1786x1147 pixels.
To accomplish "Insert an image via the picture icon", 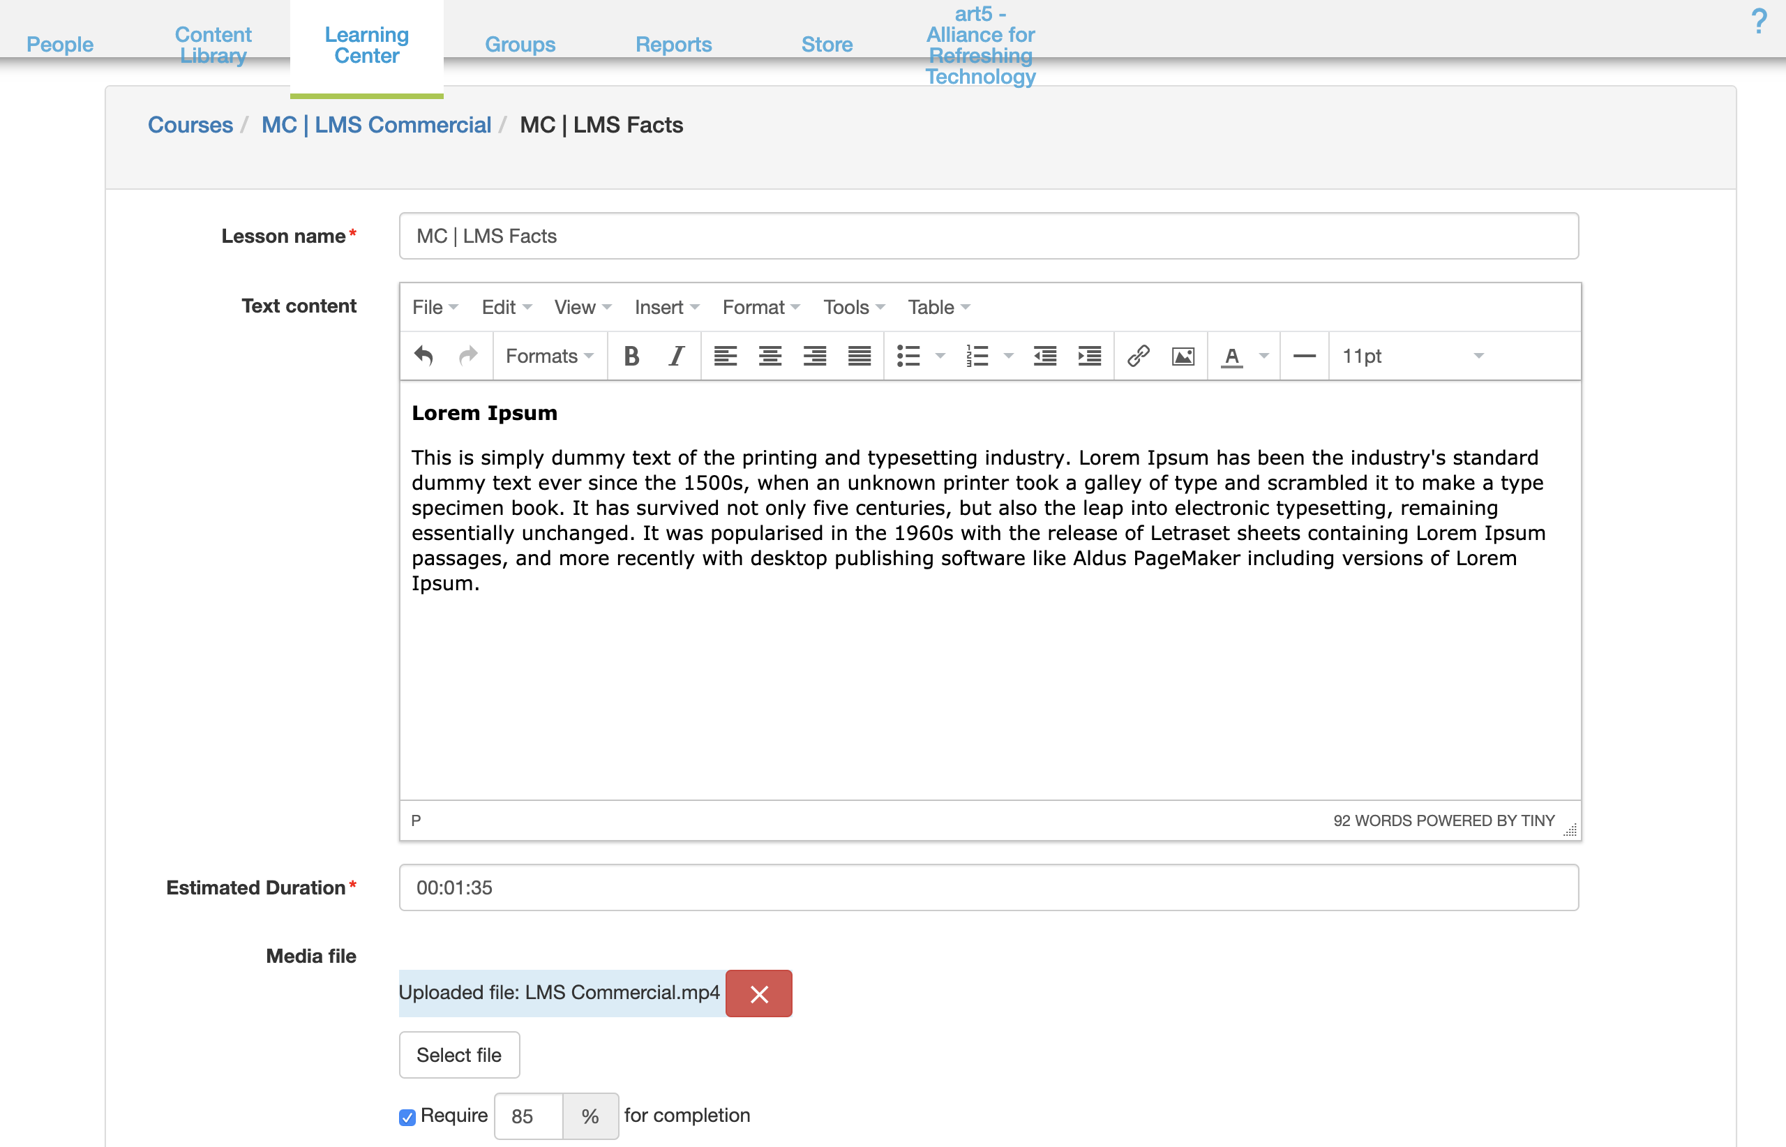I will click(x=1183, y=356).
